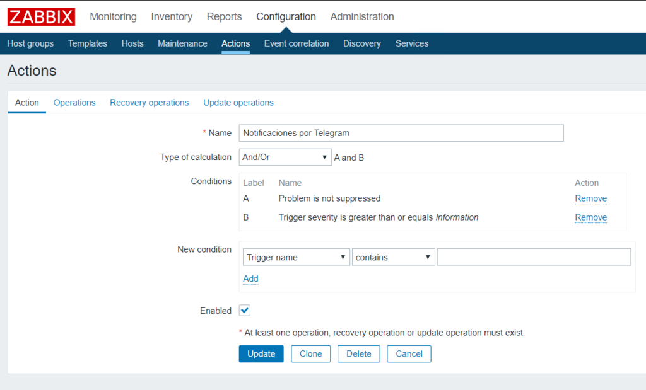Open the Inventory menu
This screenshot has width=646, height=390.
[172, 17]
